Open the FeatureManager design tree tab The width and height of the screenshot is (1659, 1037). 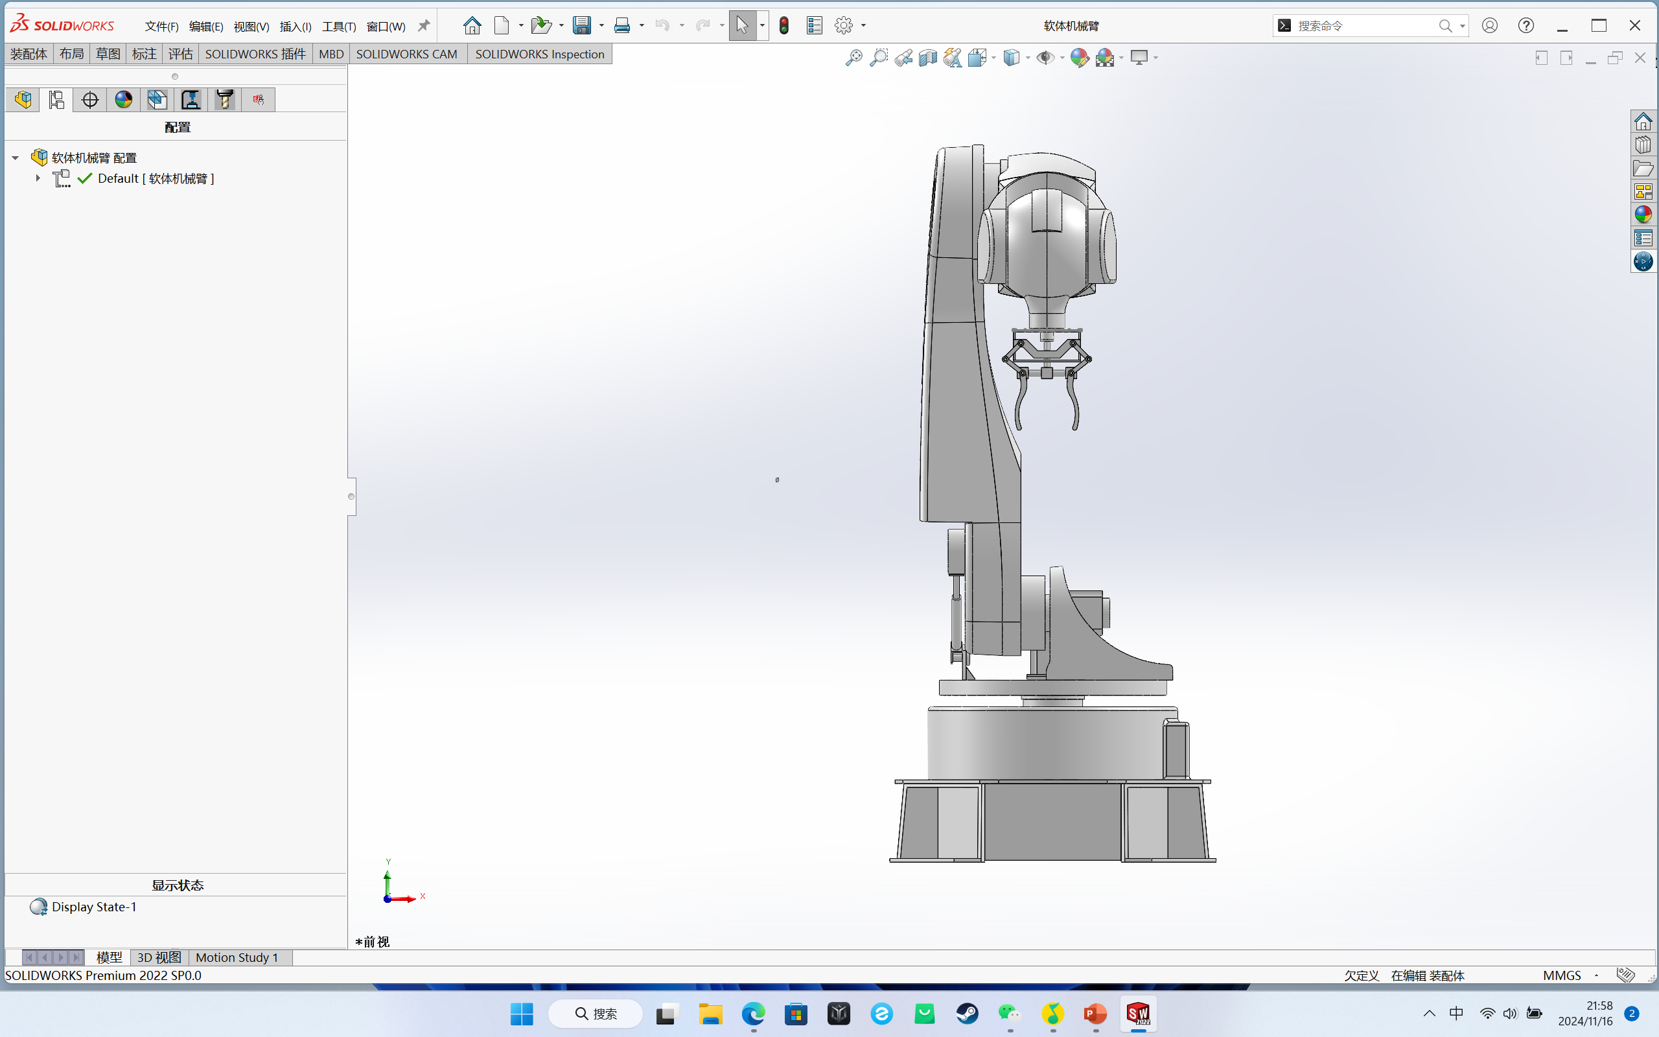tap(23, 100)
